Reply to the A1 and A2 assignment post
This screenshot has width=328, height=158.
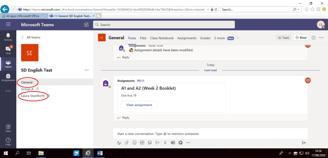[123, 118]
